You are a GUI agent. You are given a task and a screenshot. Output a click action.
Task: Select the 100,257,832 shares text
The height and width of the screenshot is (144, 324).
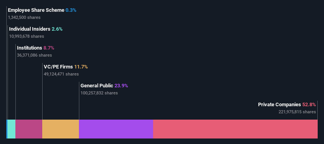point(99,93)
